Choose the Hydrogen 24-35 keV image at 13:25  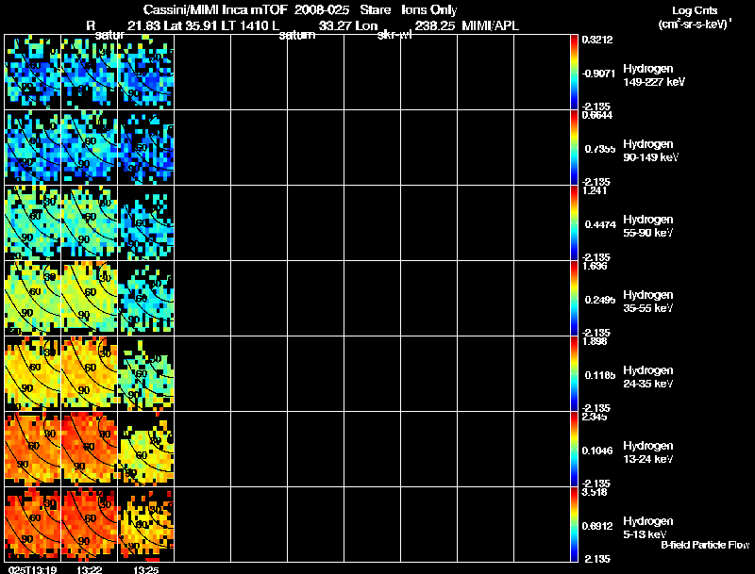[x=146, y=374]
